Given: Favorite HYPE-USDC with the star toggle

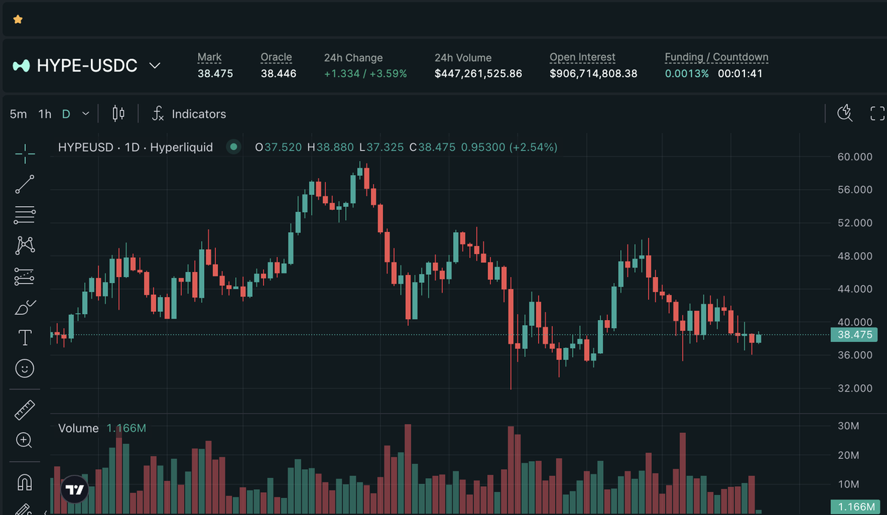Looking at the screenshot, I should pos(17,18).
